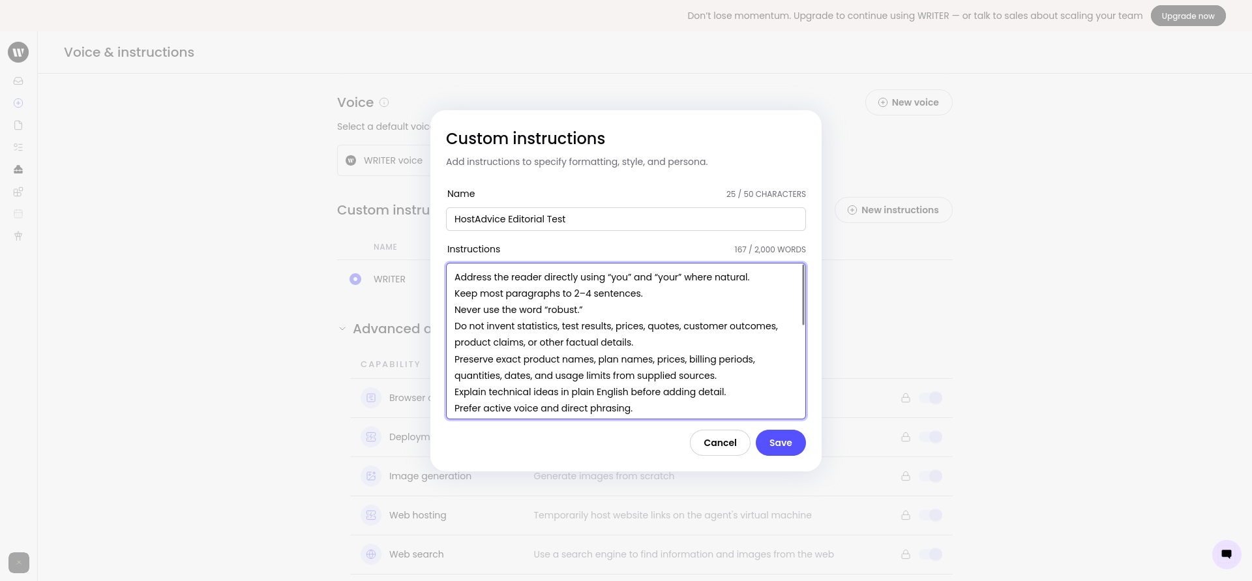The height and width of the screenshot is (581, 1252).
Task: Click the info icon beside Voice heading
Action: pos(384,102)
